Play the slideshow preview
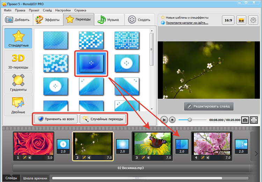262x182 pixels. (164, 120)
